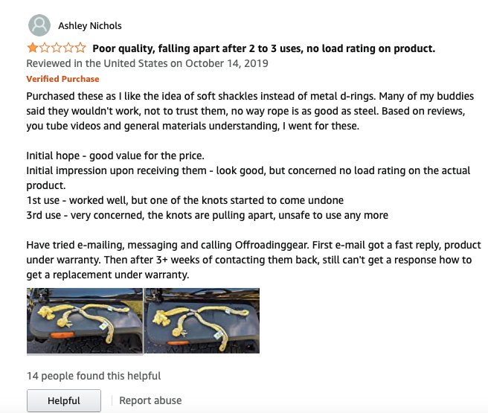Click the Verified Purchase label

tap(62, 79)
